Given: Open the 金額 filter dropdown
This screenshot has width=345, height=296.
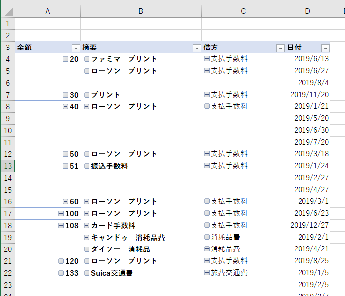Looking at the screenshot, I should click(x=76, y=48).
